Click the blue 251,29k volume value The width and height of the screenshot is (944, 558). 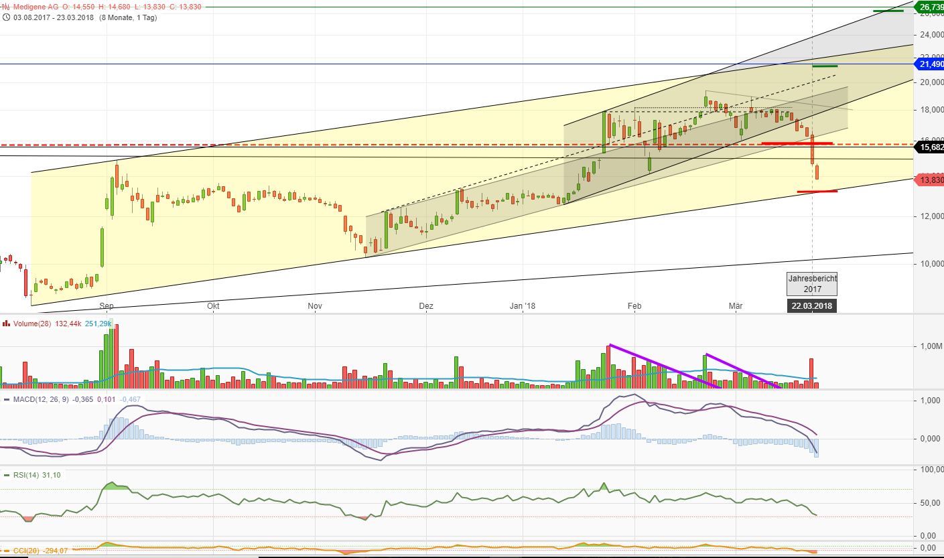coord(98,323)
